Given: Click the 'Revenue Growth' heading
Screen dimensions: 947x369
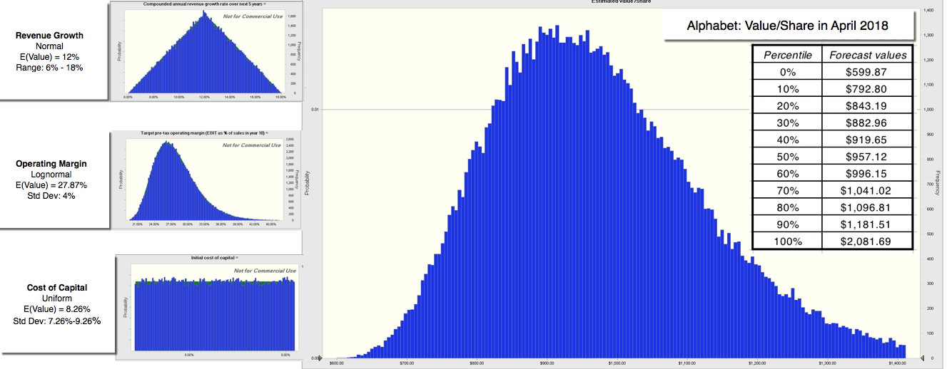Looking at the screenshot, I should (49, 36).
